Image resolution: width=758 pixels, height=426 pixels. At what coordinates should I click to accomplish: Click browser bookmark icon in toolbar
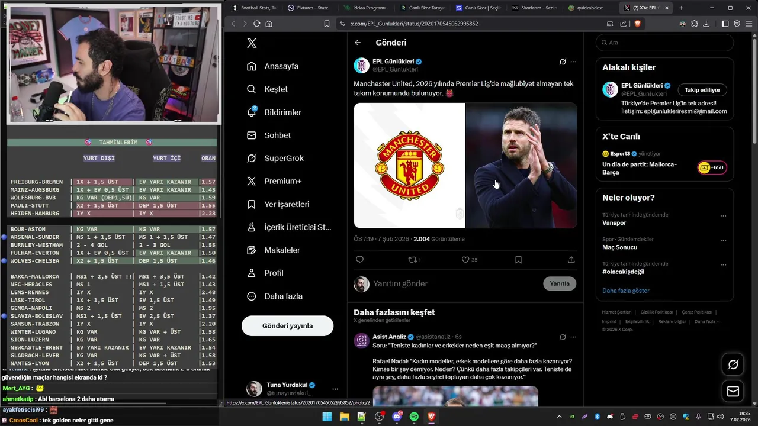(326, 24)
